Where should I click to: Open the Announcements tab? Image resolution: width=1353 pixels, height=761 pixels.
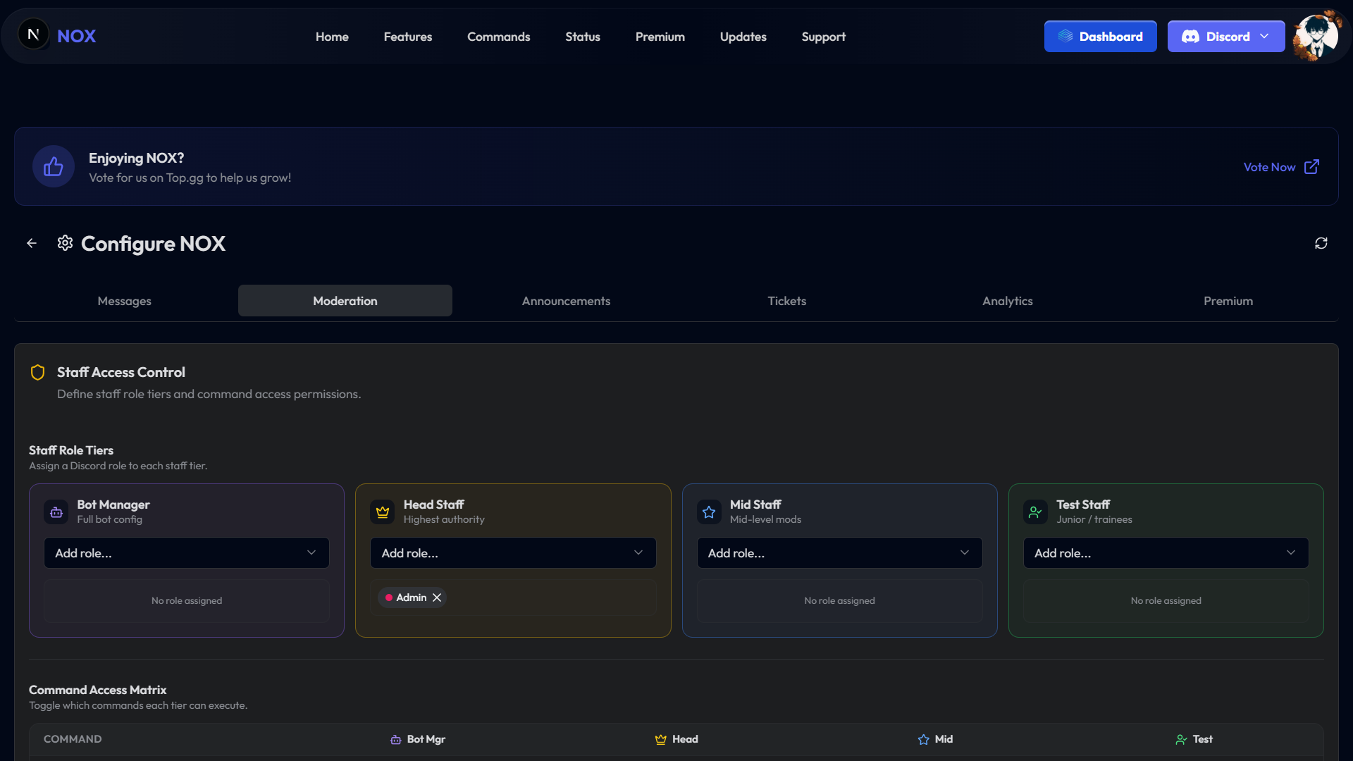coord(566,301)
